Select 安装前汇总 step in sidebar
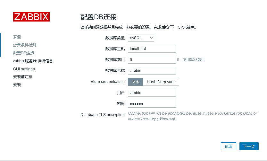The image size is (267, 161). [23, 77]
